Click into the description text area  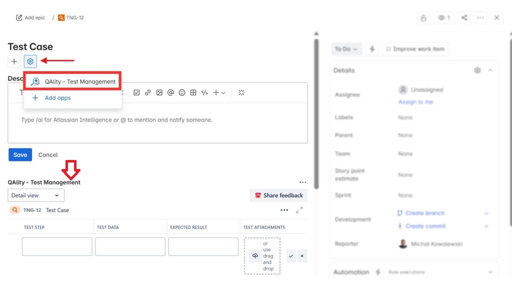click(157, 123)
